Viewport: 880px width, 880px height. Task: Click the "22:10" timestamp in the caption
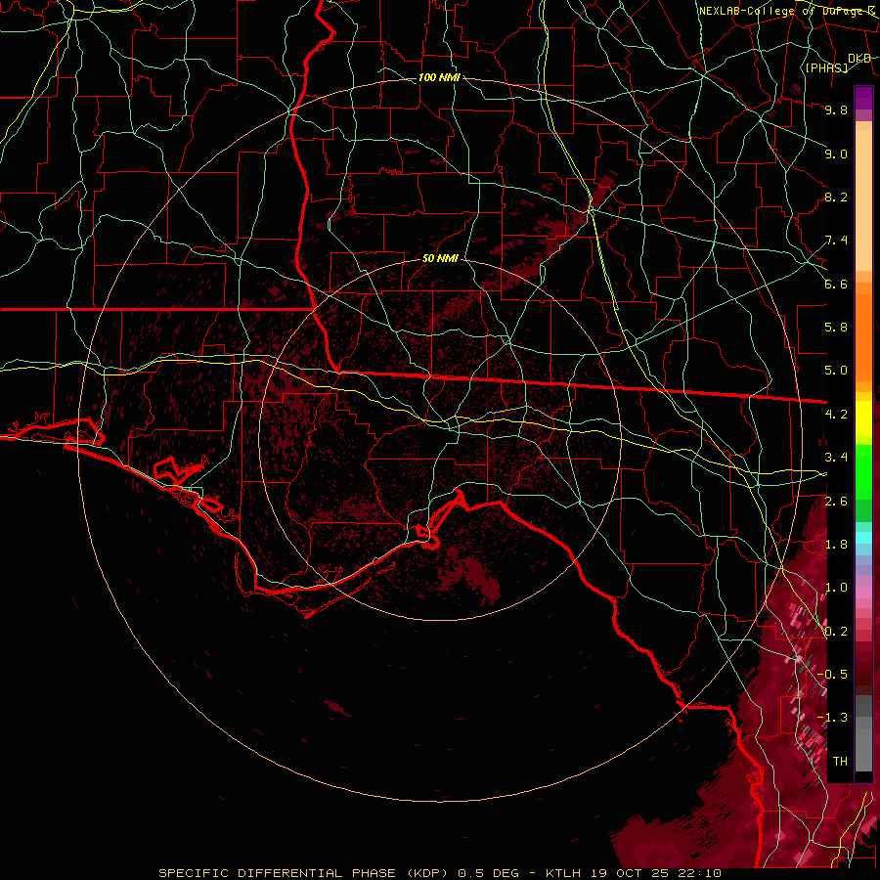click(699, 873)
